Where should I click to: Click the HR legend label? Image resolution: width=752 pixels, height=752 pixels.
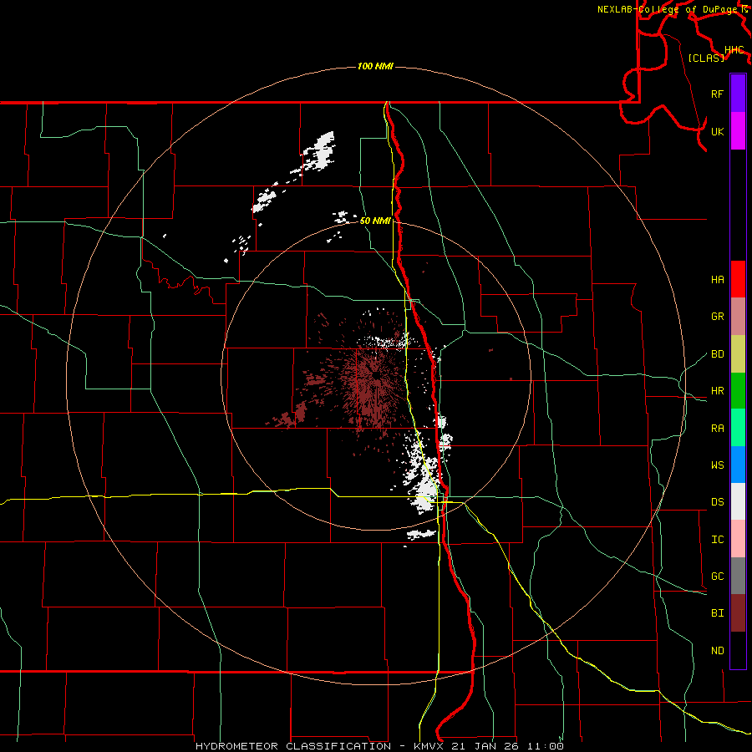(x=717, y=391)
